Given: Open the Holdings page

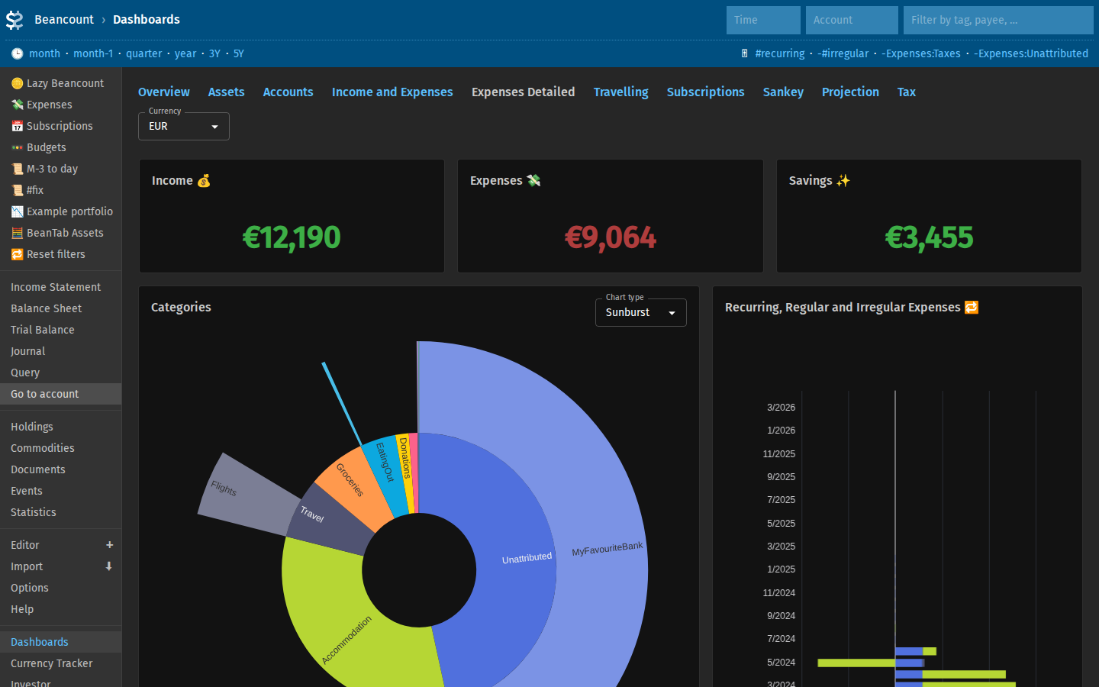Looking at the screenshot, I should (x=61, y=427).
